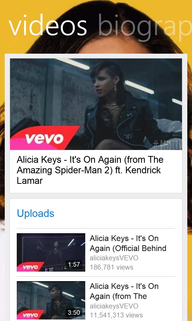This screenshot has height=321, width=192.
Task: Select the 186,781 views text
Action: point(111,267)
